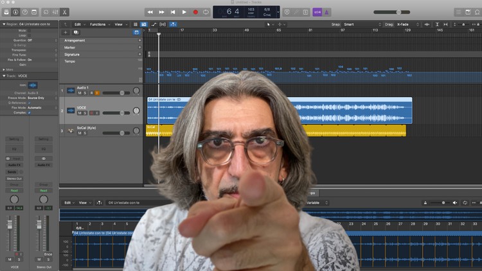The image size is (482, 271).
Task: Collapse the Track VOCE inspector triangle
Action: pos(4,76)
